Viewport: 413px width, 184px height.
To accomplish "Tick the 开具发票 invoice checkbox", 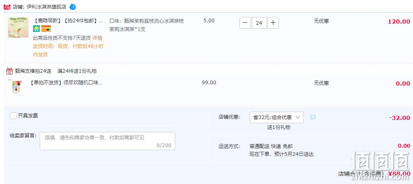I will (13, 116).
